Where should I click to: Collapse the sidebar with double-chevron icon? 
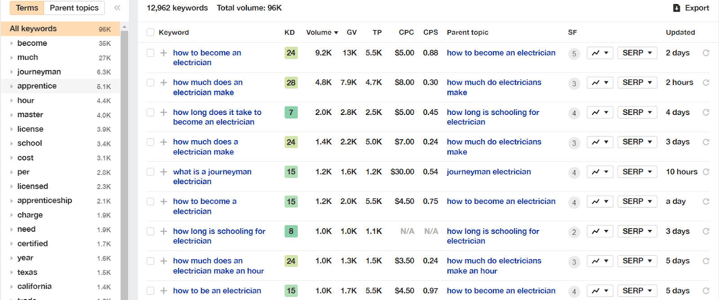coord(117,8)
